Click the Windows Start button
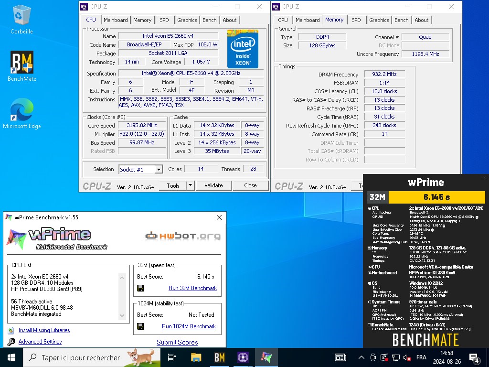 (11, 357)
